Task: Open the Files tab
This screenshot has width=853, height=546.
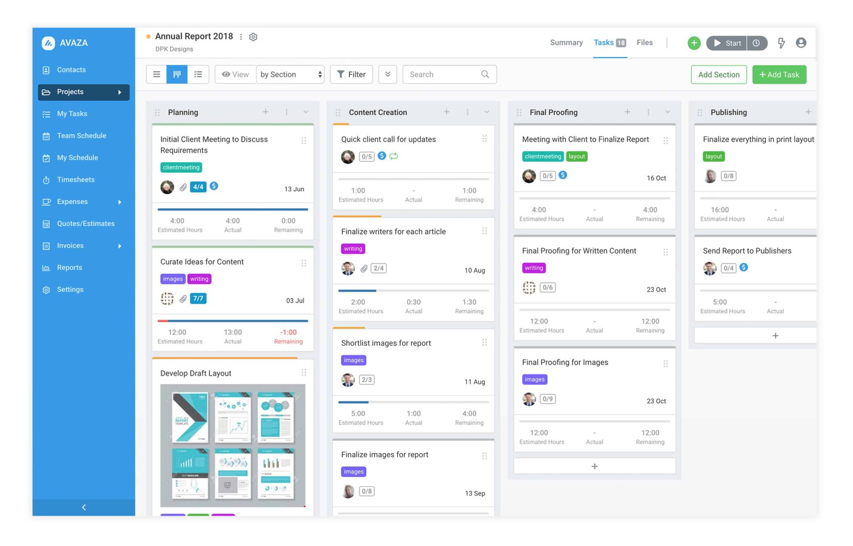Action: tap(645, 43)
